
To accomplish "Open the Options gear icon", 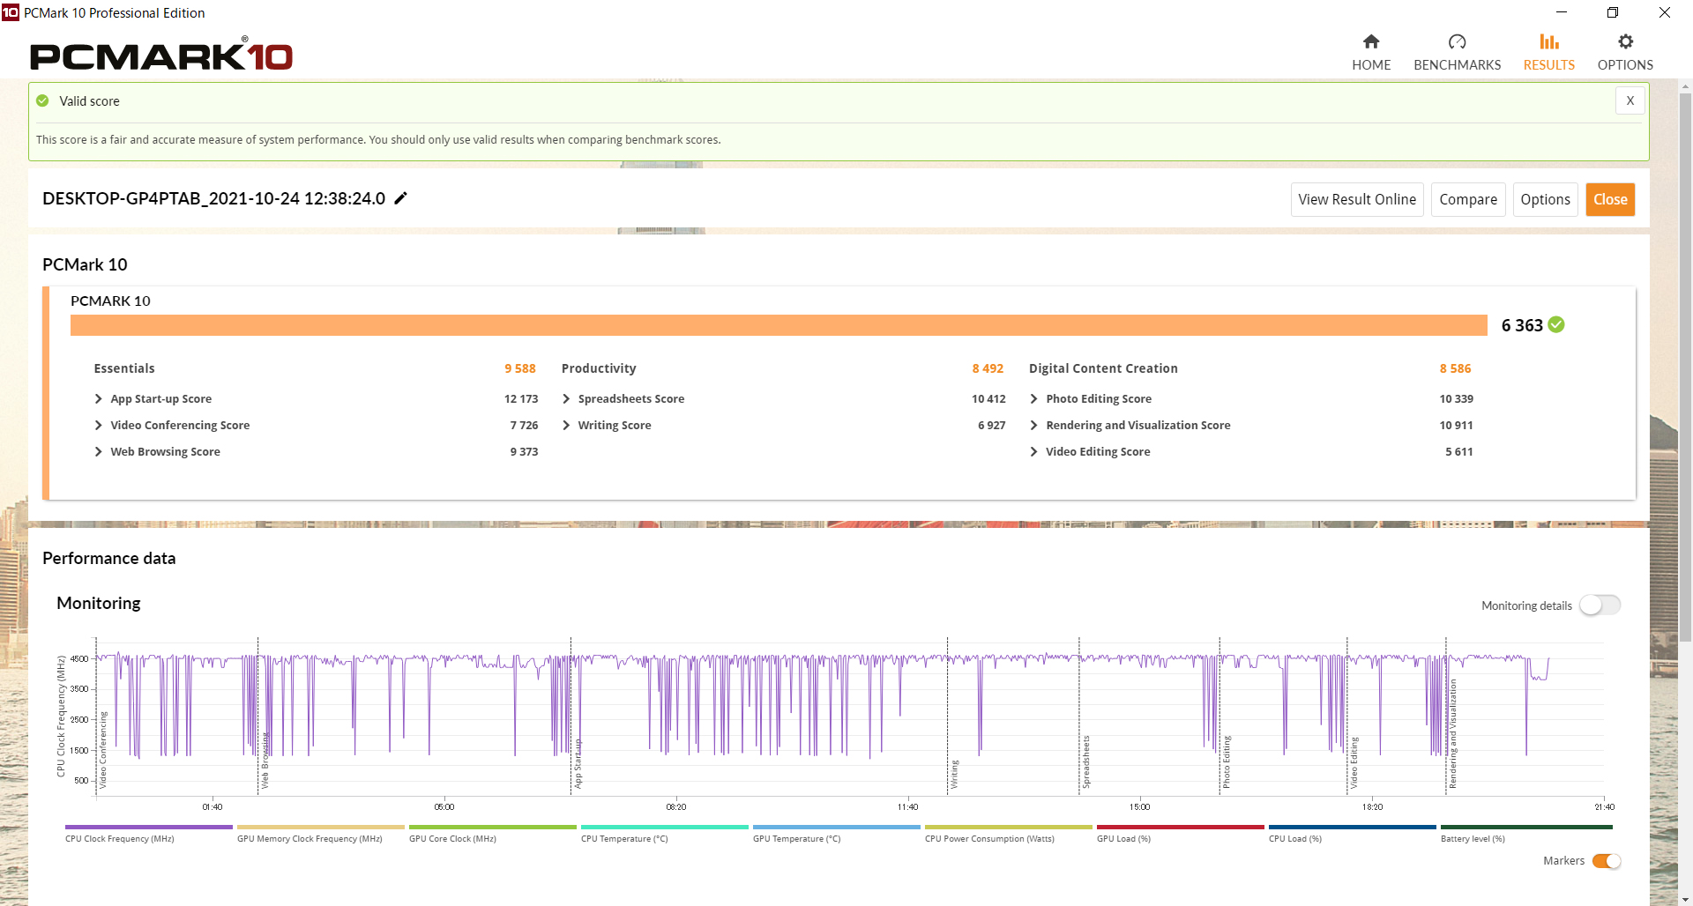I will [1625, 42].
